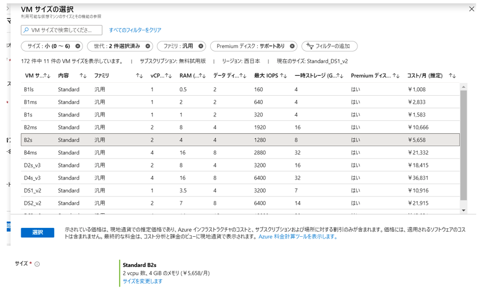Click the search magnifier icon
The width and height of the screenshot is (479, 290).
tap(26, 30)
